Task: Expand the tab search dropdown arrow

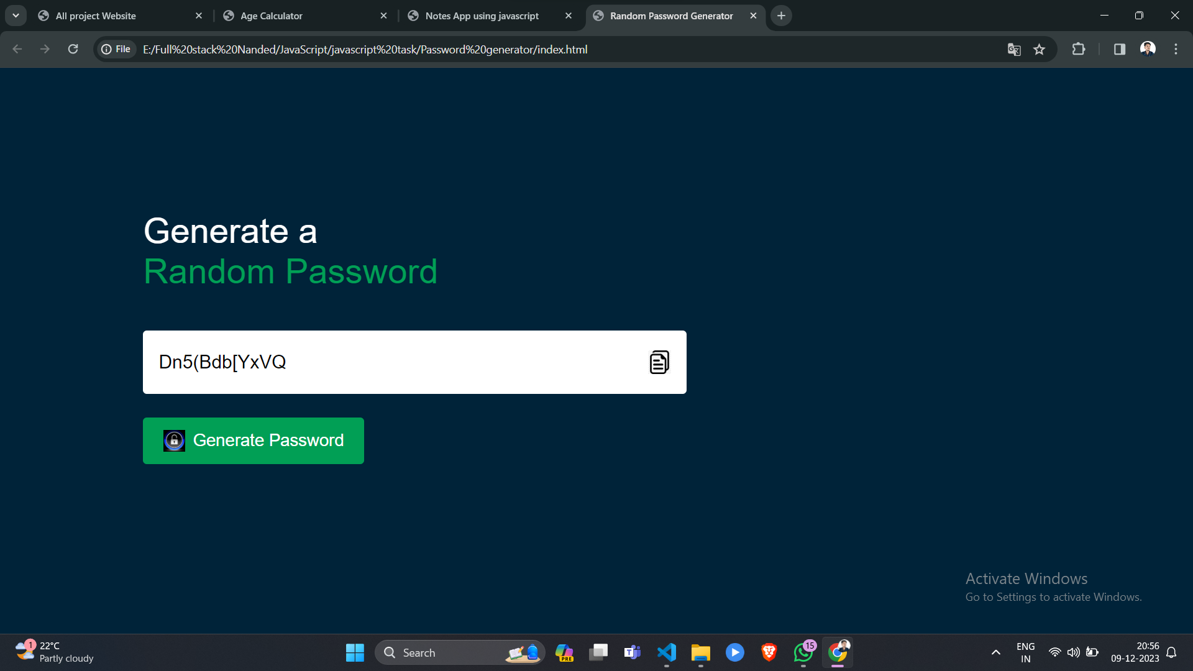Action: [16, 16]
